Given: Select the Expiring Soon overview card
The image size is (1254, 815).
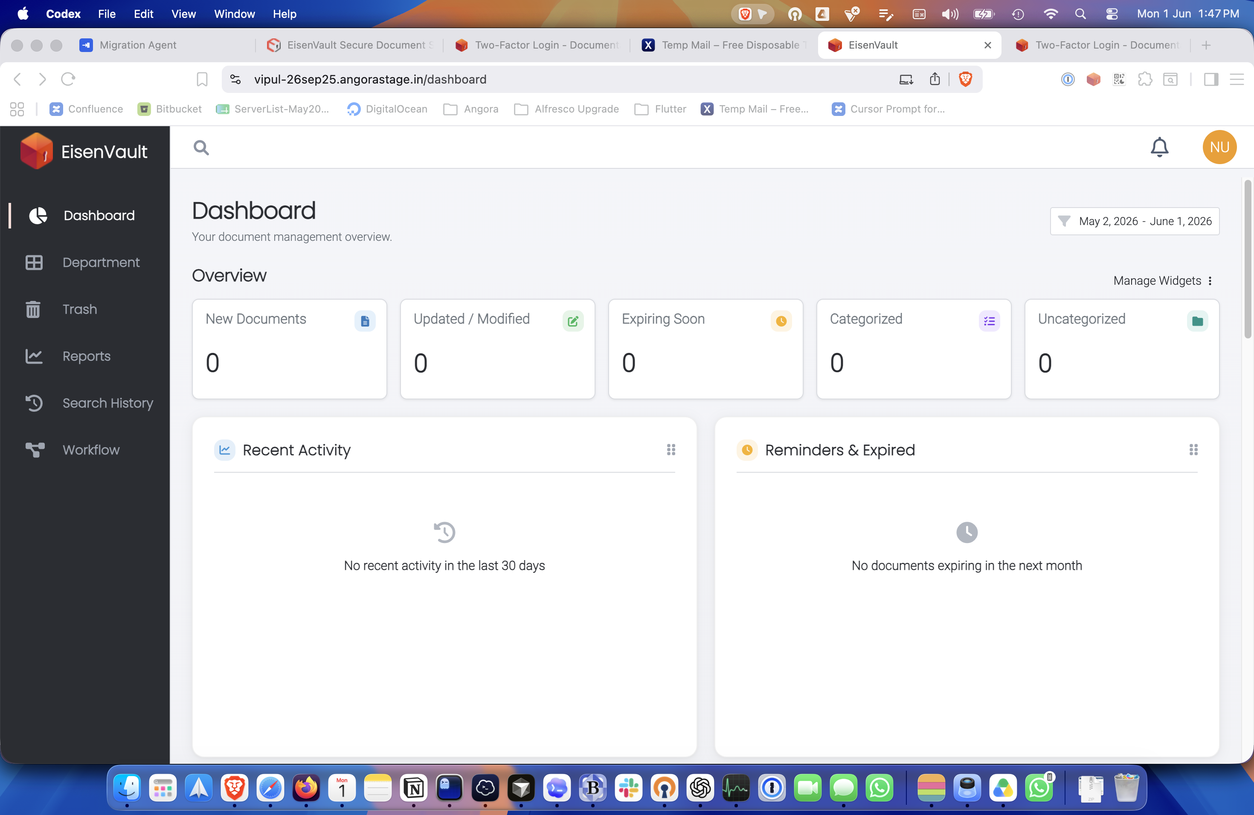Looking at the screenshot, I should point(705,349).
